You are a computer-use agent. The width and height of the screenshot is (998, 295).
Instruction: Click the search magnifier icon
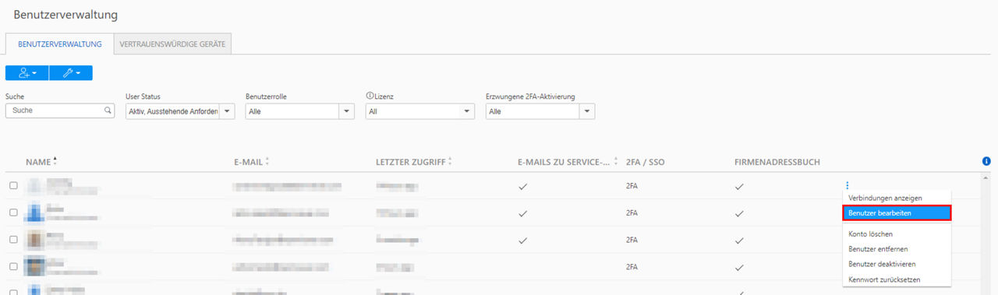[x=108, y=111]
